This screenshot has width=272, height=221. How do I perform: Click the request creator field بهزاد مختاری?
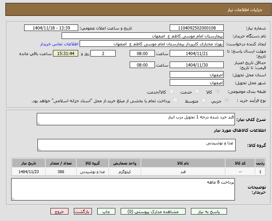tap(152, 44)
